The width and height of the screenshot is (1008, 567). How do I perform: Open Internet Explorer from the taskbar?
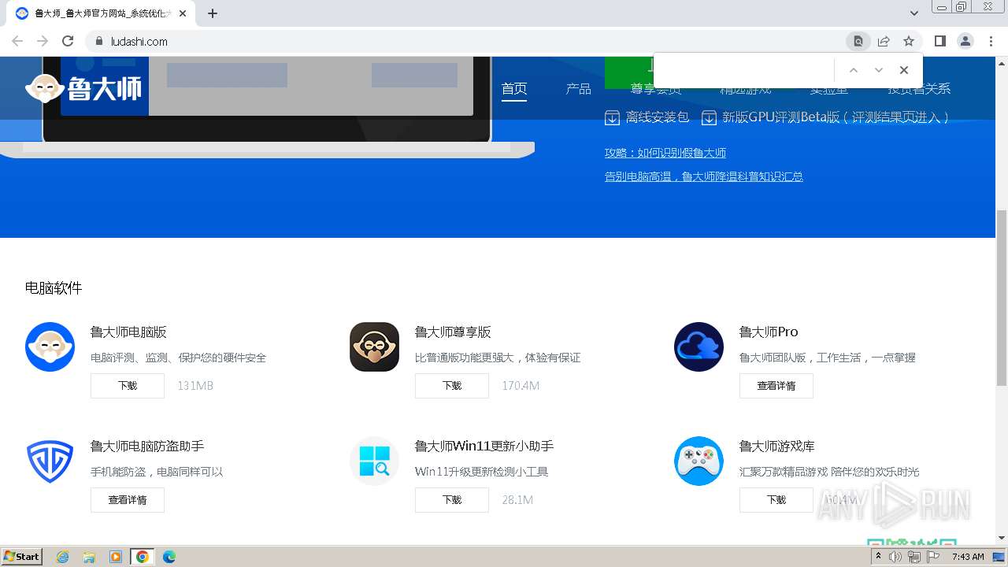pyautogui.click(x=62, y=557)
